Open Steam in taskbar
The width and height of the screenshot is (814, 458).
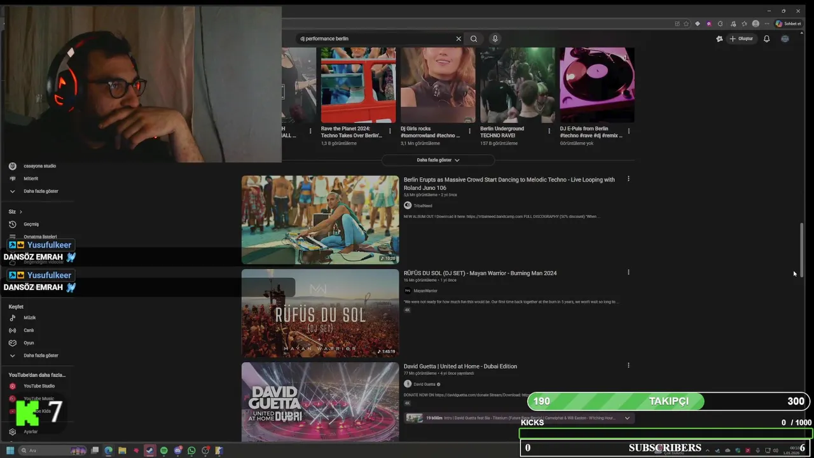pos(150,450)
